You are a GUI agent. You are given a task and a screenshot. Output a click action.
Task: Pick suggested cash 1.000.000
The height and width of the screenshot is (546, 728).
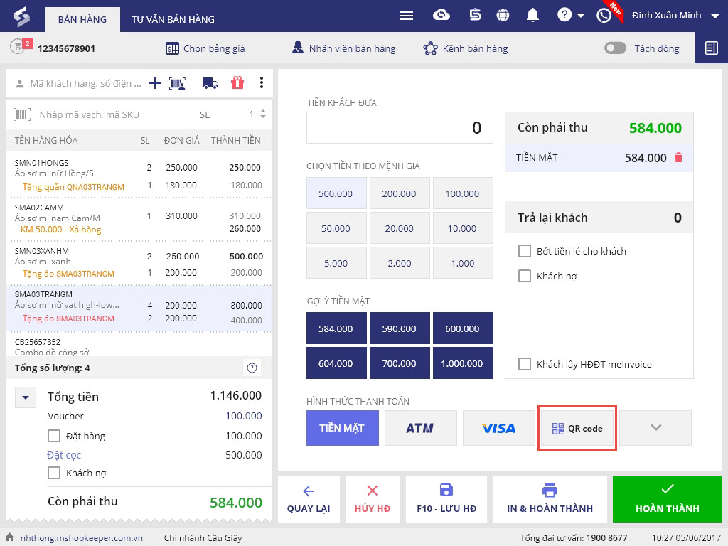(x=462, y=363)
